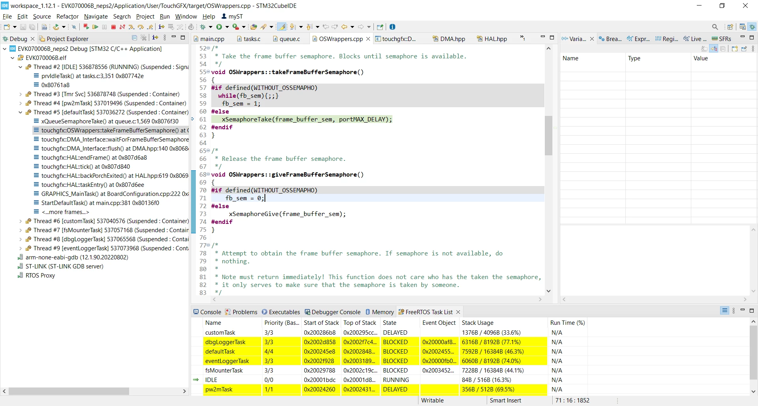Click the Step Over icon
The height and width of the screenshot is (406, 758).
pyautogui.click(x=140, y=27)
